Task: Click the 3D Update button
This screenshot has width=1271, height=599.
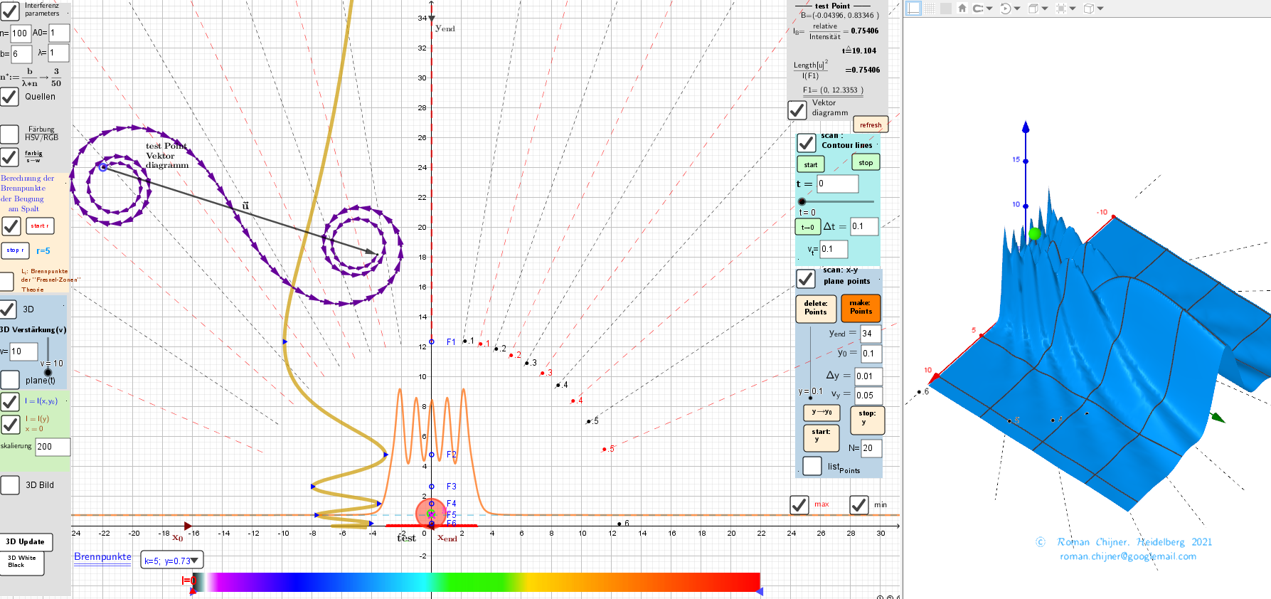Action: (x=26, y=541)
